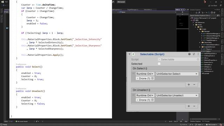Viewport: 224px width, 126px height.
Task: Click the main branch status bar item
Action: click(x=199, y=125)
